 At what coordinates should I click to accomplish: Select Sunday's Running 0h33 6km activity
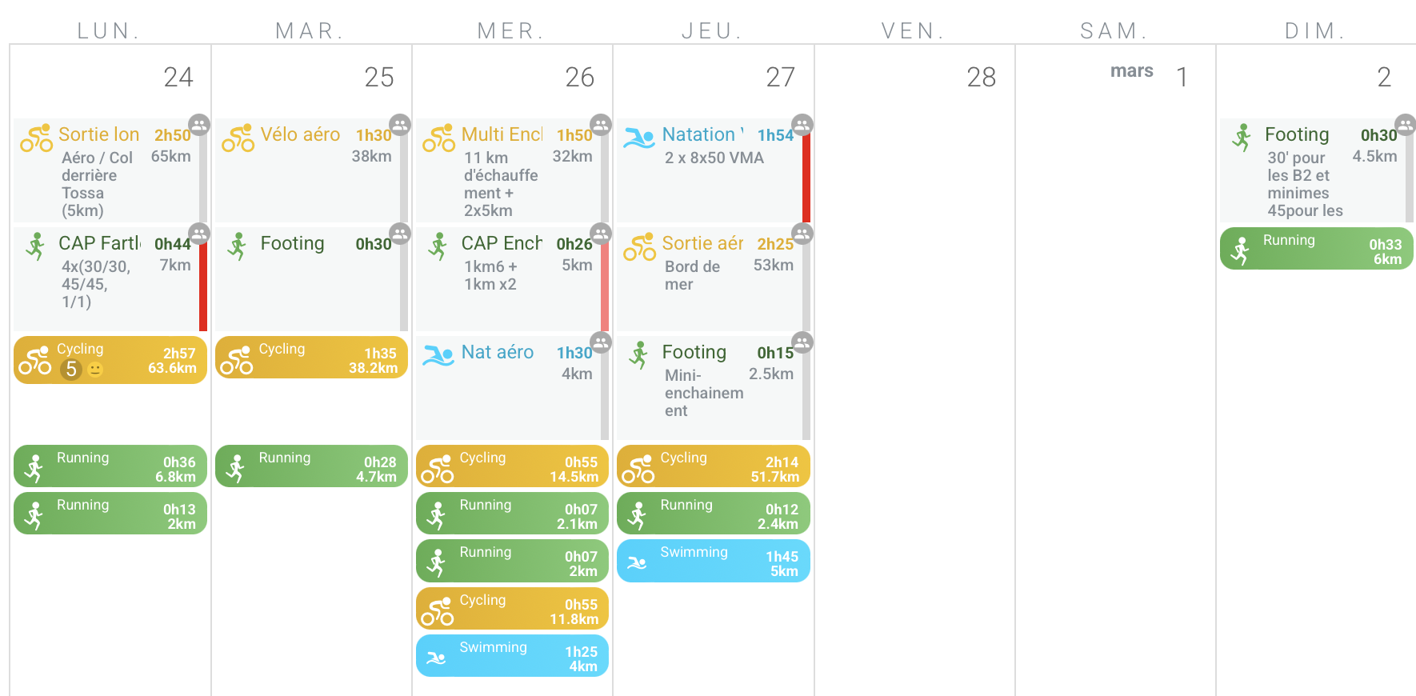(x=1316, y=249)
